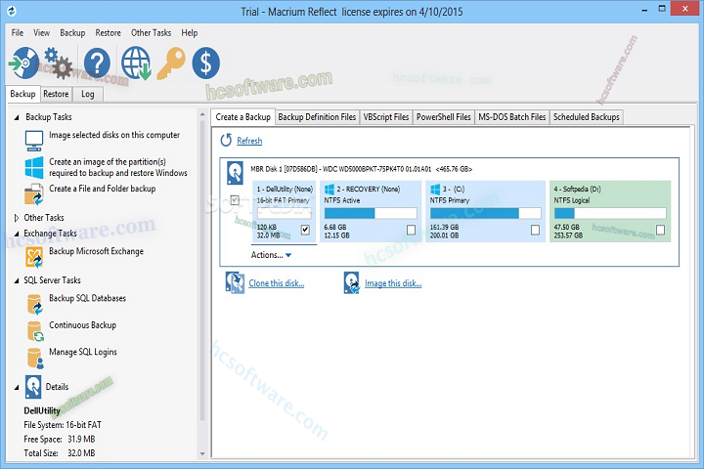Open the Restore menu
Screen dimensions: 704x469
pyautogui.click(x=109, y=33)
